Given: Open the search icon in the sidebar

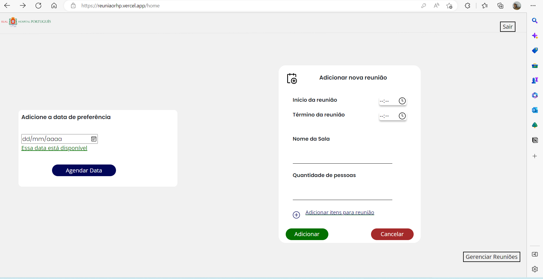Looking at the screenshot, I should [x=535, y=21].
